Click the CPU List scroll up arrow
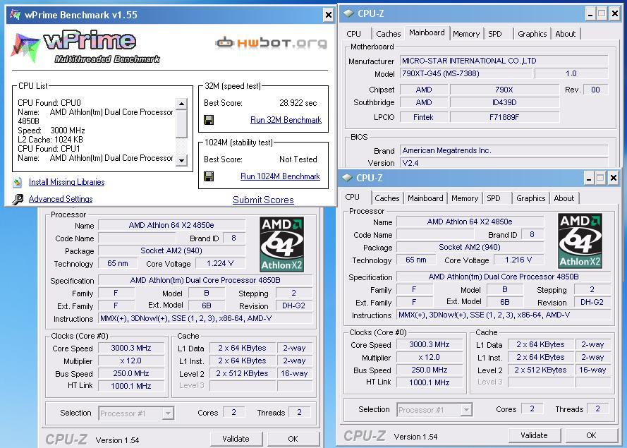The height and width of the screenshot is (448, 627). [x=181, y=104]
